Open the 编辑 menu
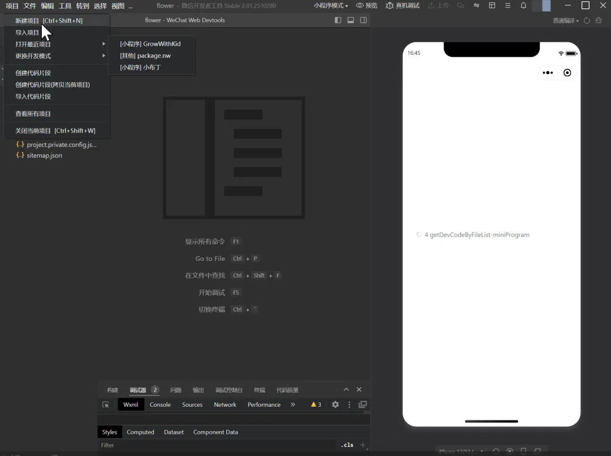This screenshot has height=456, width=611. pyautogui.click(x=47, y=6)
